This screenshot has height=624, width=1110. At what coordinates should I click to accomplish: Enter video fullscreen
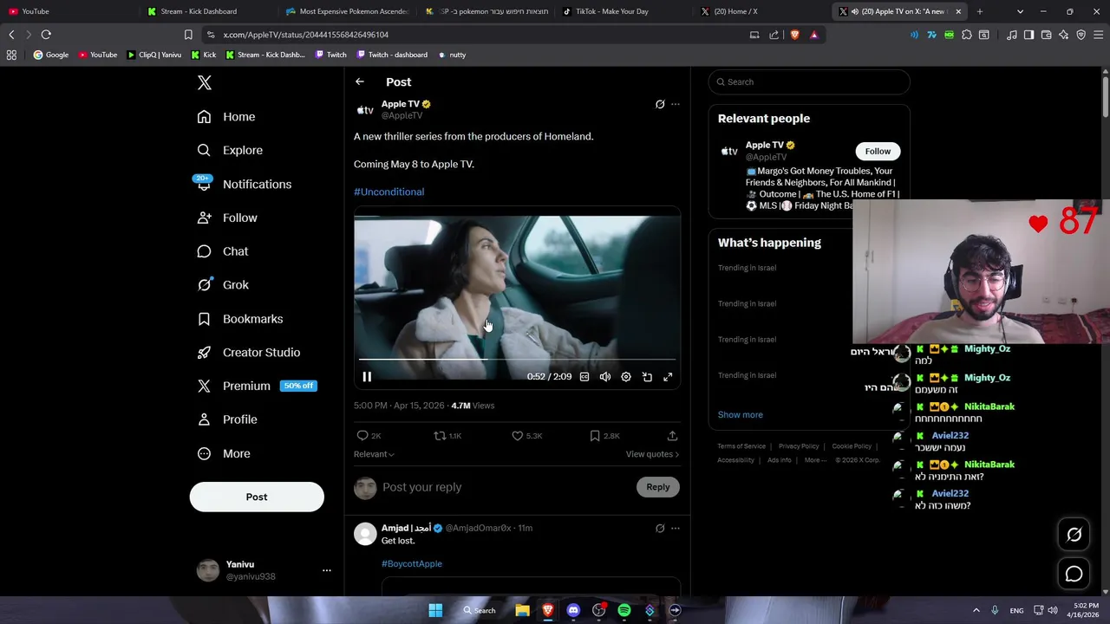point(668,377)
